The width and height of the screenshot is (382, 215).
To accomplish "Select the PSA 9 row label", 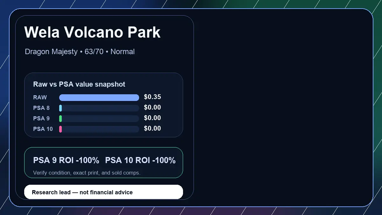I will coord(41,118).
